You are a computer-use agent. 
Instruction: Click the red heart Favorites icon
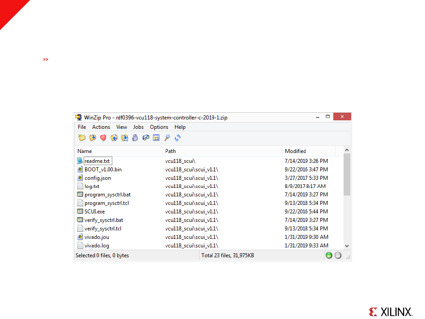103,138
